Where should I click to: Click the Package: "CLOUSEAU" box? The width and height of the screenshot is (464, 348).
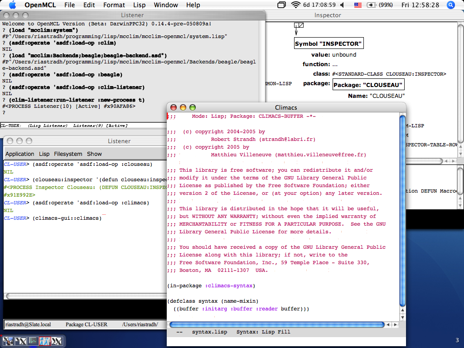pyautogui.click(x=367, y=85)
